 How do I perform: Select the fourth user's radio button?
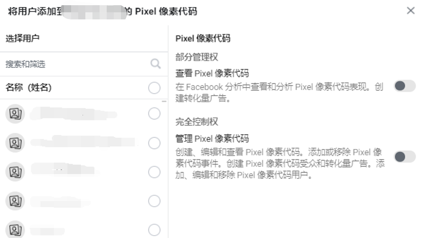click(154, 201)
